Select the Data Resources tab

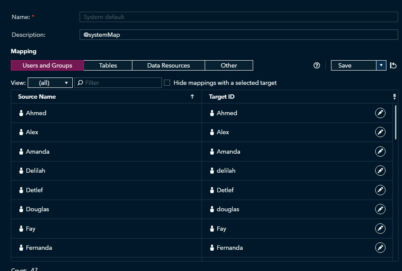pos(168,65)
